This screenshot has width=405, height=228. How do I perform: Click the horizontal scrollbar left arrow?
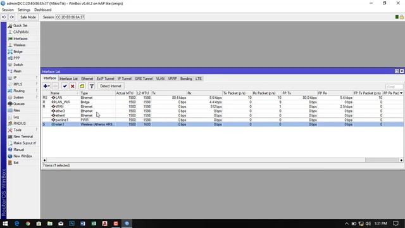point(44,160)
